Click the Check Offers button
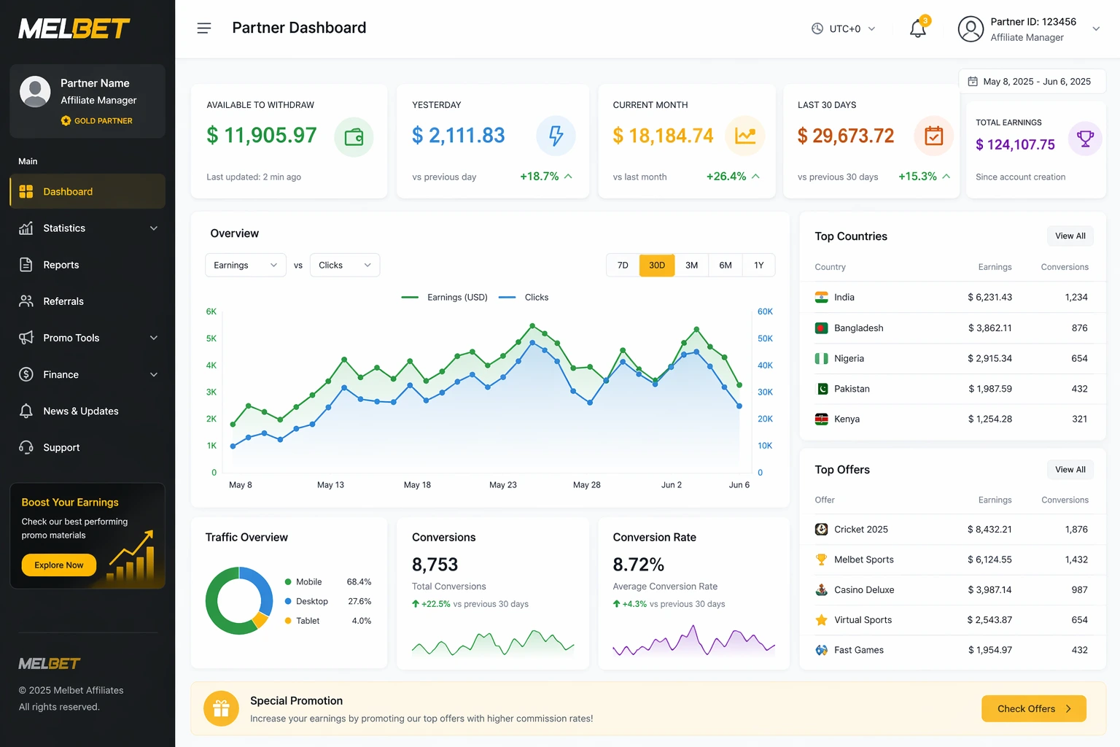 (1033, 709)
